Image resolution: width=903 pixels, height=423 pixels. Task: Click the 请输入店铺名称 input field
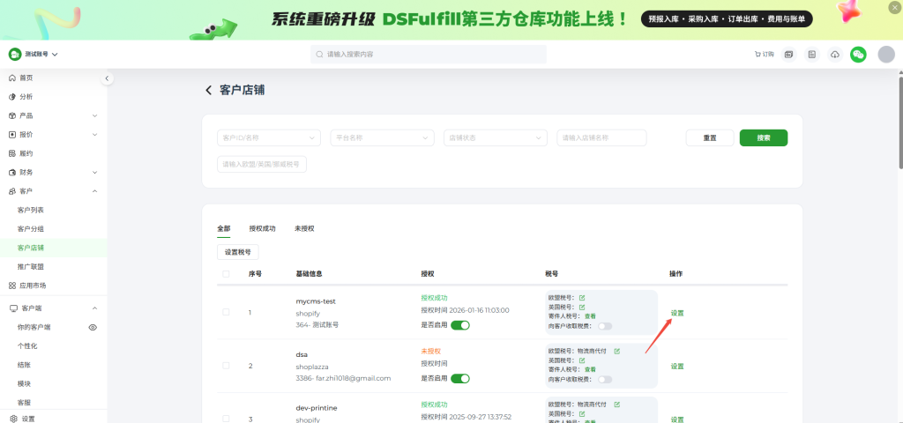(601, 137)
